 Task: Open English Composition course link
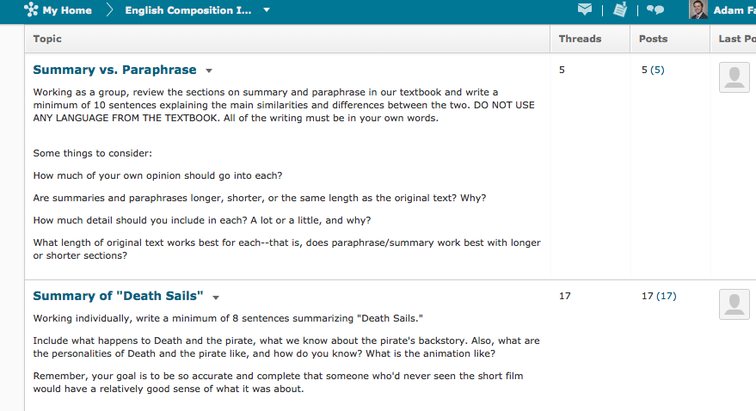click(188, 10)
